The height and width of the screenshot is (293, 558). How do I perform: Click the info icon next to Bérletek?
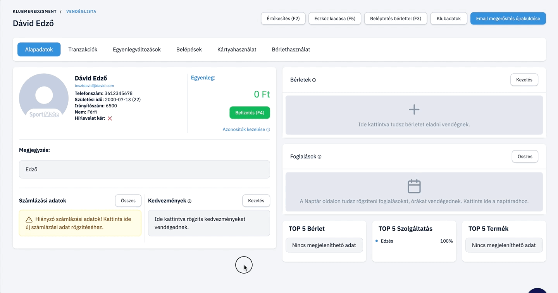pos(314,80)
